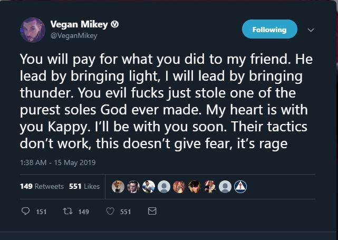Share via the envelope message icon
Image resolution: width=338 pixels, height=240 pixels.
152,212
